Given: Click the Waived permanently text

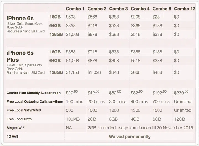Looking at the screenshot, I should (130, 137).
